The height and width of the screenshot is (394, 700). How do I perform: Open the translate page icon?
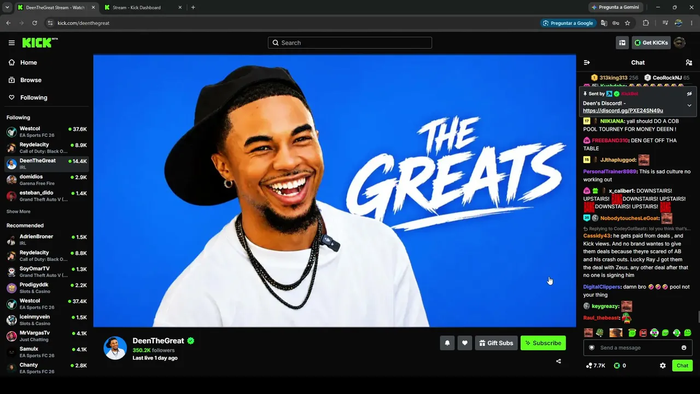[x=604, y=23]
